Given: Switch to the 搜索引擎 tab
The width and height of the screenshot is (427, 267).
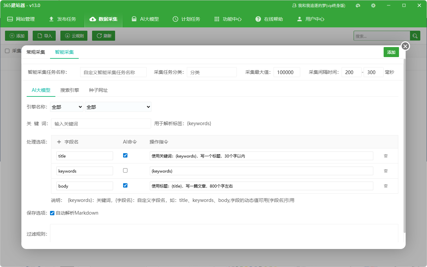Looking at the screenshot, I should (x=70, y=90).
